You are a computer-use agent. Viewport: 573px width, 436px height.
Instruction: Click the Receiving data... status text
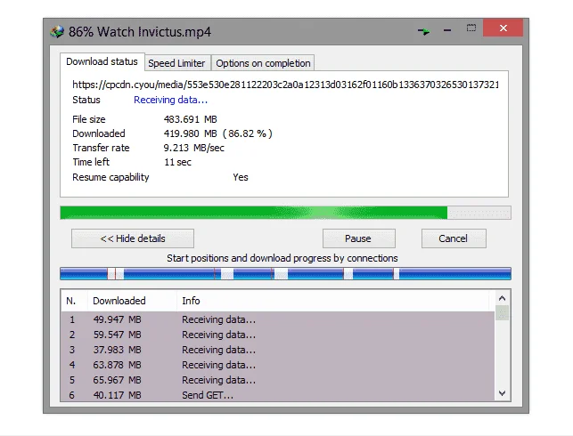pyautogui.click(x=171, y=100)
